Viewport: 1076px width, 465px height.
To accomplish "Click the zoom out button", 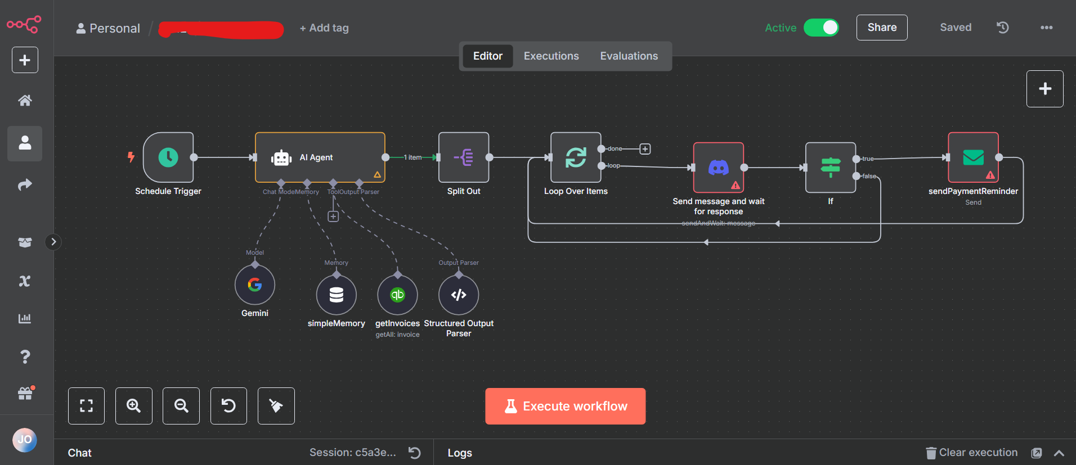I will point(181,406).
